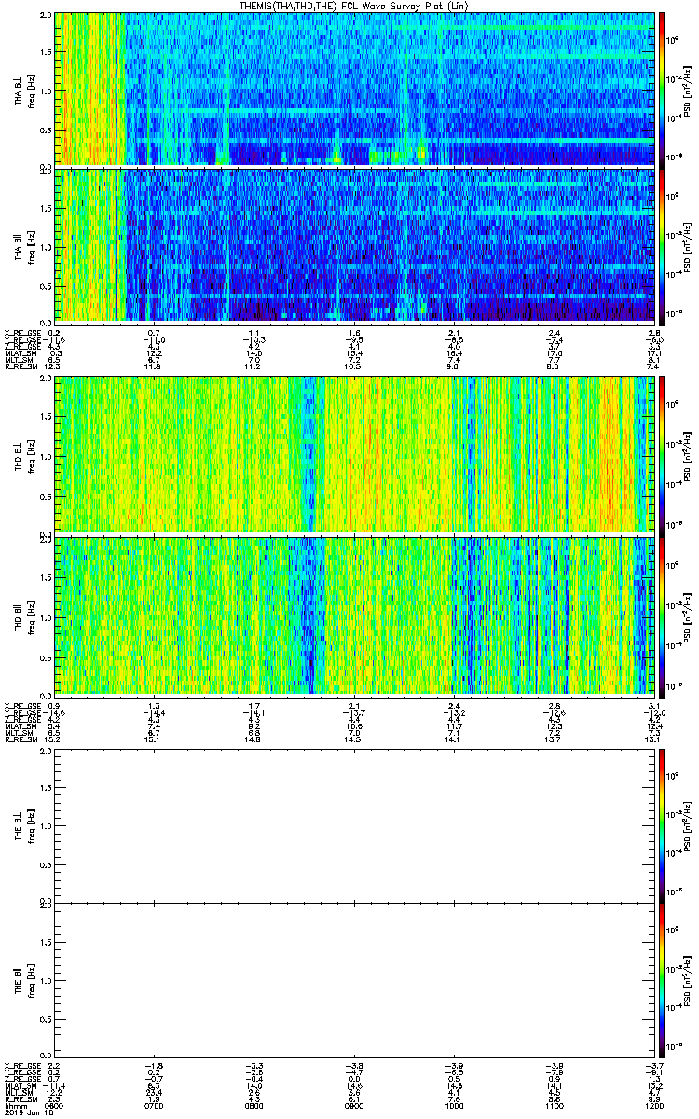The image size is (699, 1119).
Task: Click the 1100 time axis label
Action: [x=554, y=1104]
